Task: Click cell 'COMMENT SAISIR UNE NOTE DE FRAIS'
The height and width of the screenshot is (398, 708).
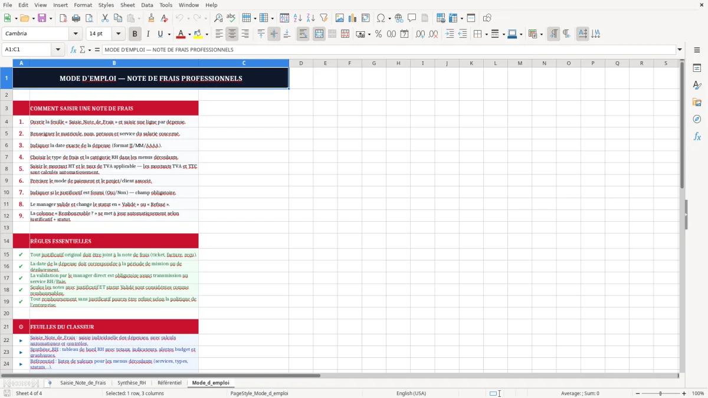Action: [x=114, y=108]
